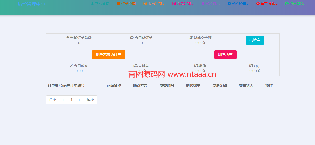The width and height of the screenshot is (315, 145).
Task: Click the orange 删除未成功订单 button
Action: click(109, 55)
